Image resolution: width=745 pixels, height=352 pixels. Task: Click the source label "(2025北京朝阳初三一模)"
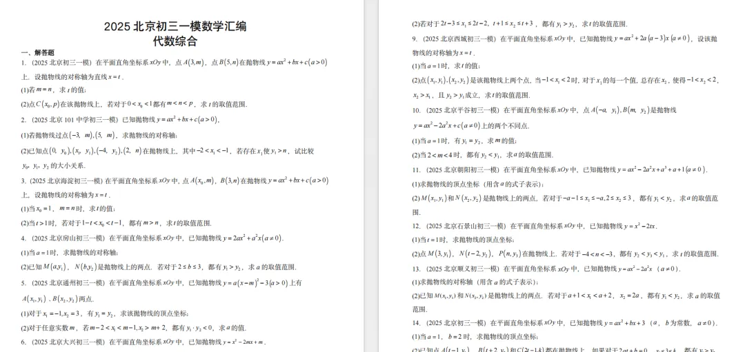coord(461,170)
